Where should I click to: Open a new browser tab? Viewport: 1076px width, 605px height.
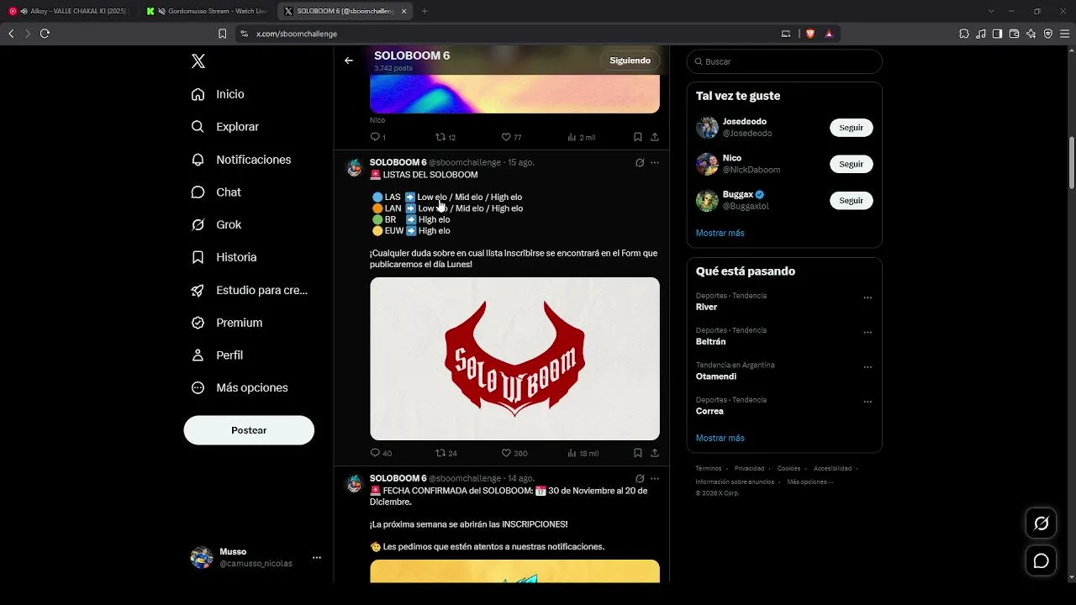425,11
